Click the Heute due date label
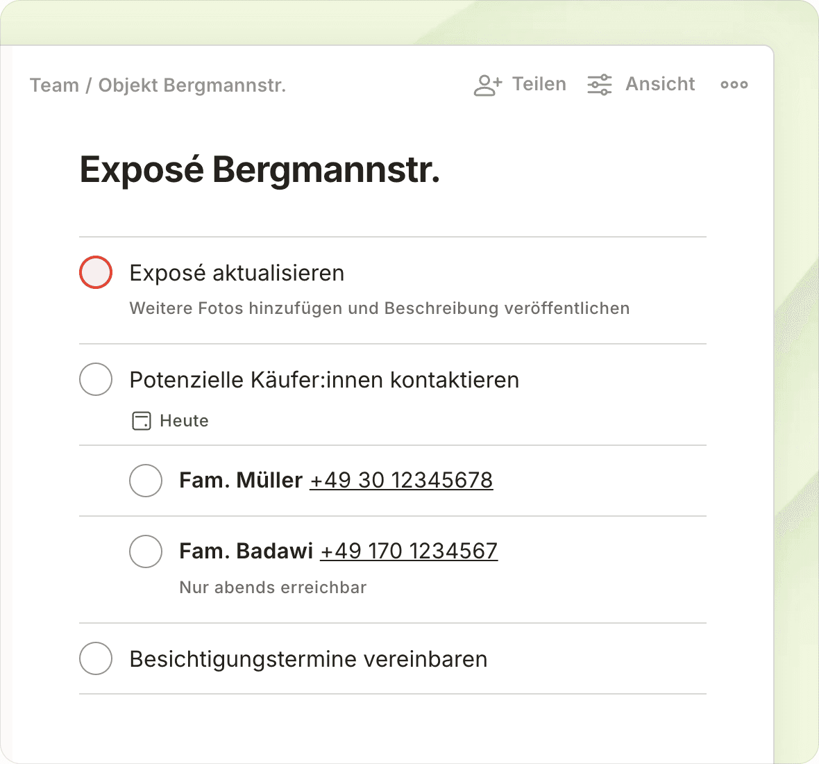819x764 pixels. [184, 421]
